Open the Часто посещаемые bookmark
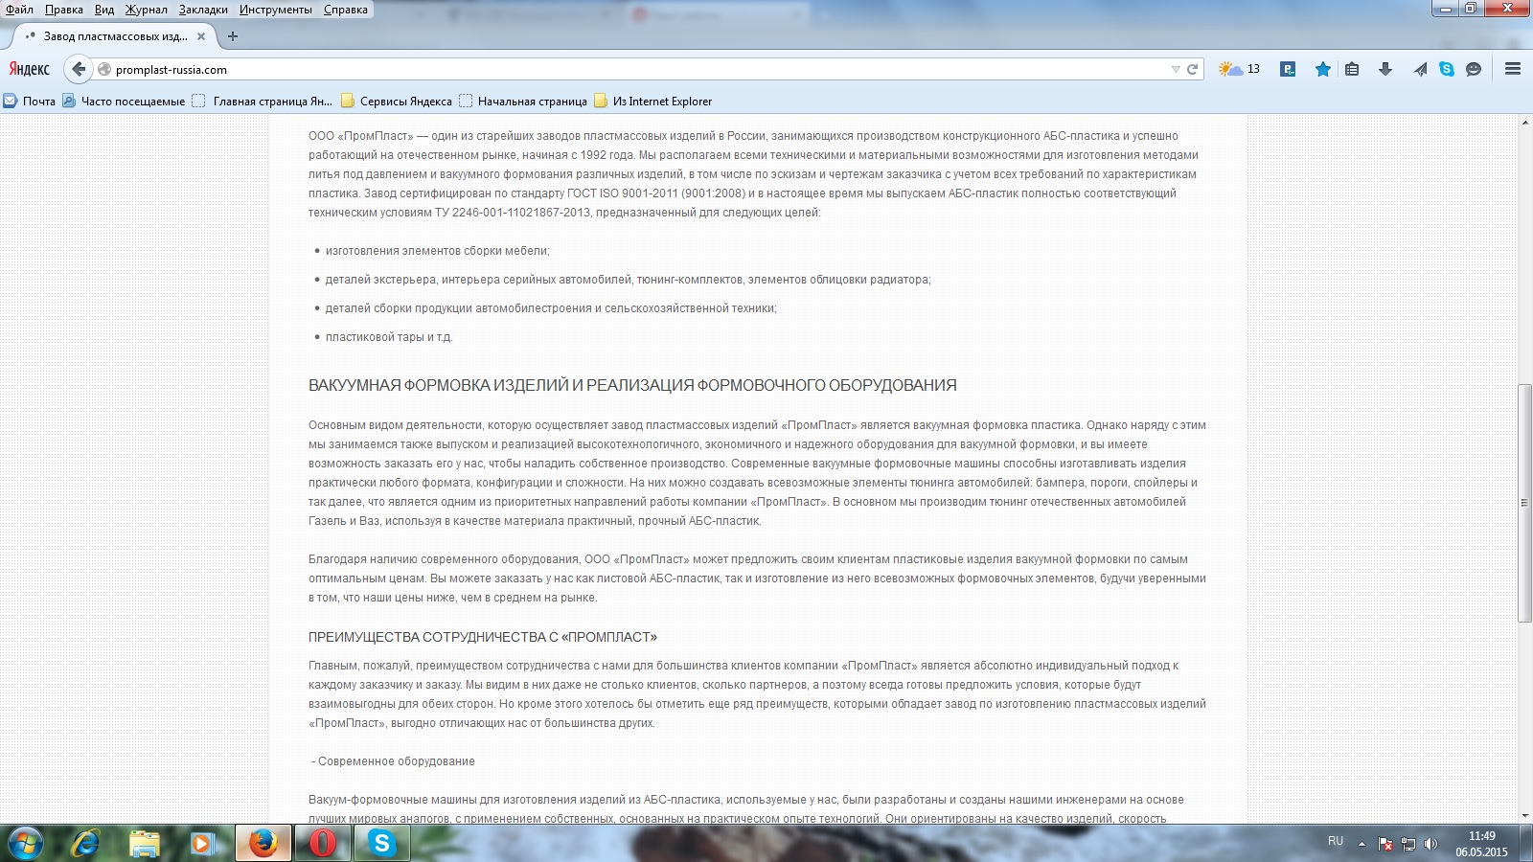Viewport: 1533px width, 862px height. 124,101
